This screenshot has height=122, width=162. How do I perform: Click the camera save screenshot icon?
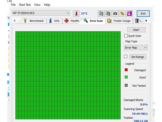115,14
